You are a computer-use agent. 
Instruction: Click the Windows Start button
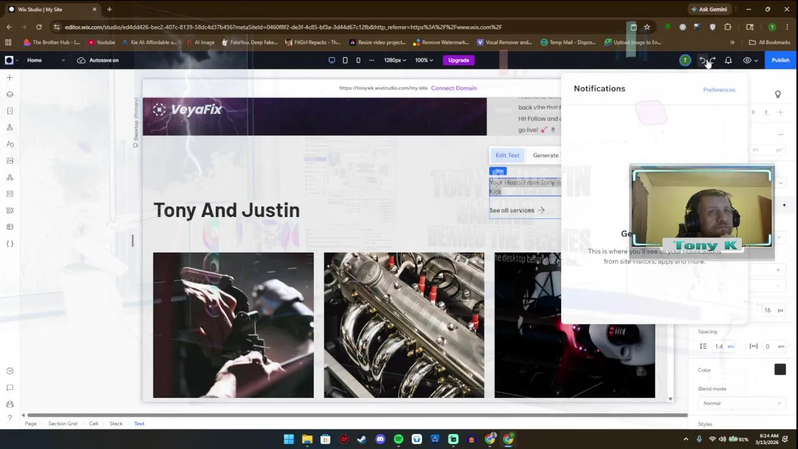(x=289, y=439)
